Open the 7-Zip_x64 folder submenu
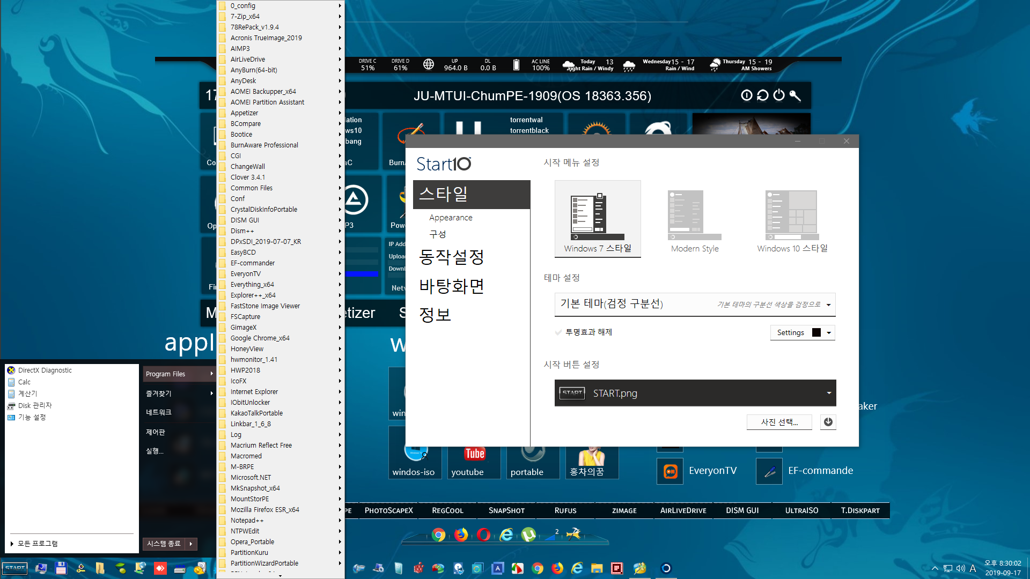This screenshot has height=579, width=1030. 280,17
